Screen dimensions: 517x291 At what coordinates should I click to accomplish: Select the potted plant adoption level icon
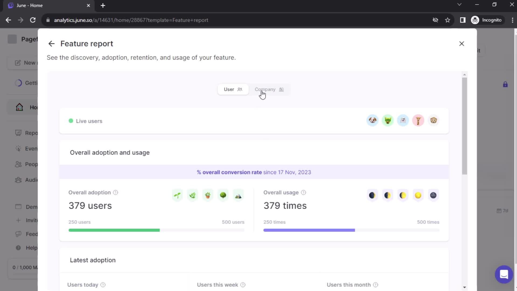pyautogui.click(x=208, y=195)
